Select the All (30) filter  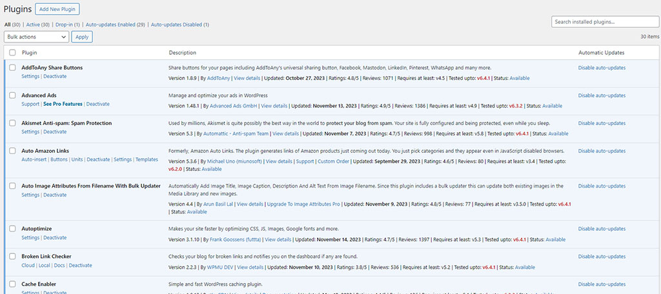pyautogui.click(x=12, y=25)
